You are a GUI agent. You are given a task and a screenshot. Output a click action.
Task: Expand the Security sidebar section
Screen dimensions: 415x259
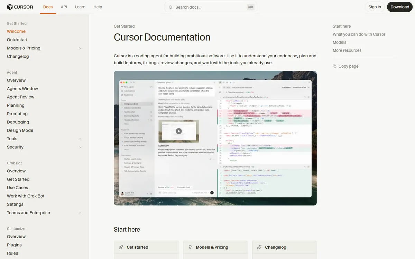coord(80,147)
